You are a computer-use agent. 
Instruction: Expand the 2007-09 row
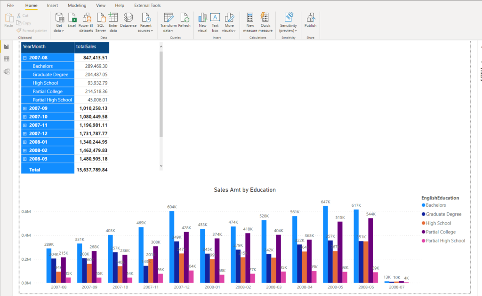tap(25, 108)
